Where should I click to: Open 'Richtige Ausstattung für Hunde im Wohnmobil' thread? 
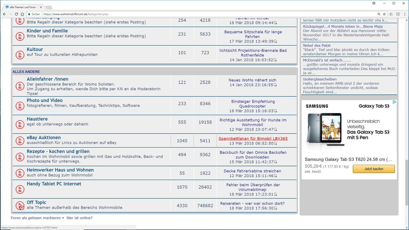tap(253, 122)
